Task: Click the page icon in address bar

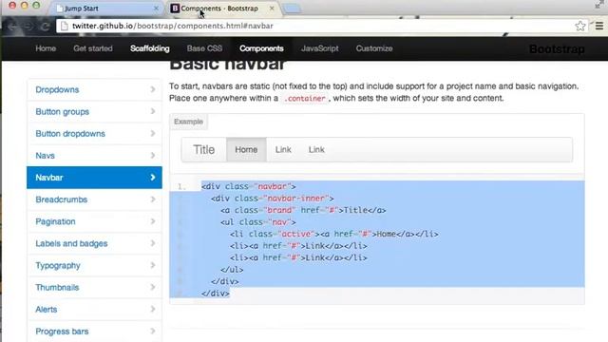Action: tap(65, 26)
